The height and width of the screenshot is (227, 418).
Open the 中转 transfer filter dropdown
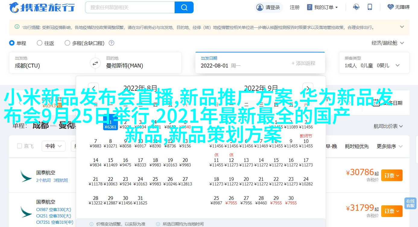[53, 146]
